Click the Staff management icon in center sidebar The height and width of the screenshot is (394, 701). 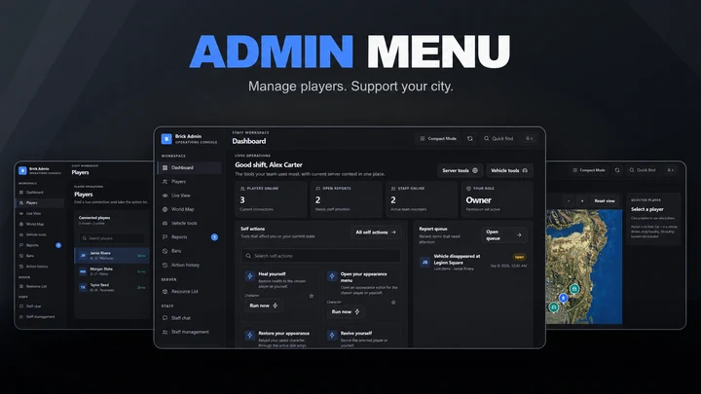coord(165,332)
